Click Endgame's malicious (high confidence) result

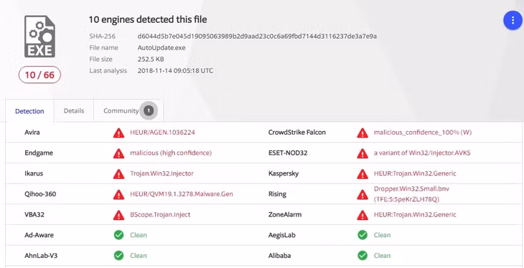pos(171,153)
